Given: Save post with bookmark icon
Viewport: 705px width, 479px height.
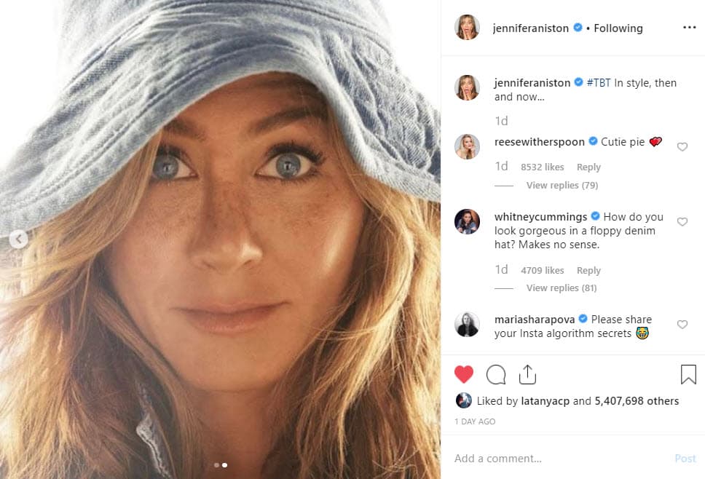Looking at the screenshot, I should [x=688, y=374].
